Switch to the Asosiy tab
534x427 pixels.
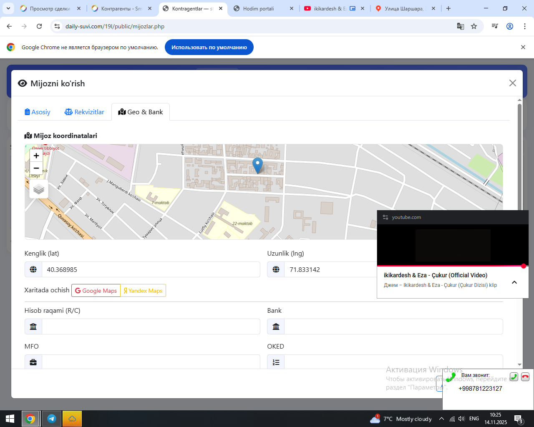point(38,112)
